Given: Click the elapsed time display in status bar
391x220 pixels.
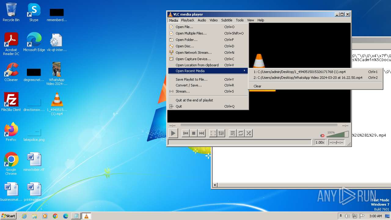Looking at the screenshot, I should click(x=336, y=142).
